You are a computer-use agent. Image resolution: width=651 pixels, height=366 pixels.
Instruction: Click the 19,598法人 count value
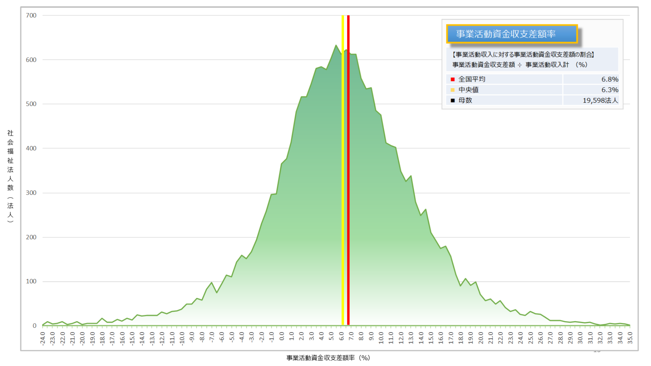pos(600,100)
